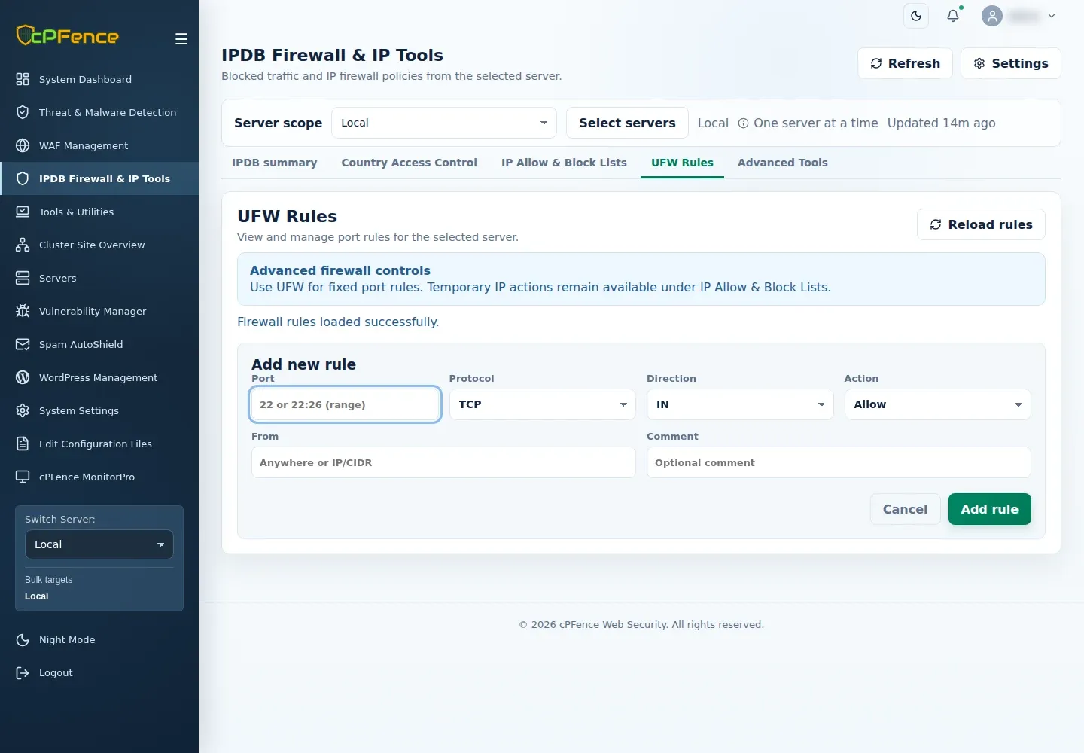Click the Spam AutoShield envelope icon
The height and width of the screenshot is (753, 1084).
(x=23, y=344)
